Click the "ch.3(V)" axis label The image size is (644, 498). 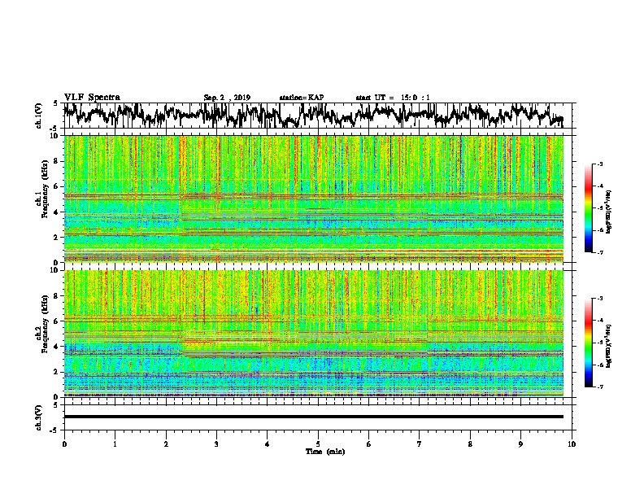(39, 417)
